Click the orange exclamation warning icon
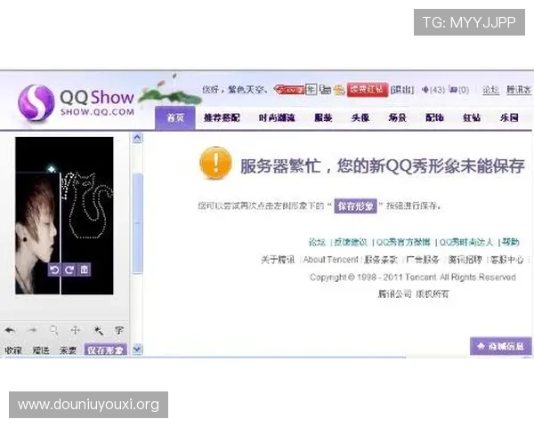 click(x=215, y=163)
